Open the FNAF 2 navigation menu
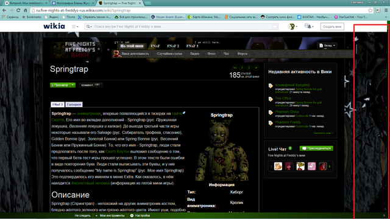The image size is (390, 219). coord(173,46)
